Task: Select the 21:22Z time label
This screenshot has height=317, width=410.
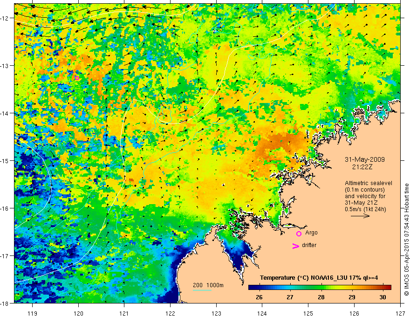Action: 362,167
